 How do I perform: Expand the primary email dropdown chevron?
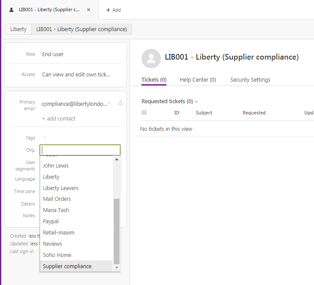tap(110, 103)
